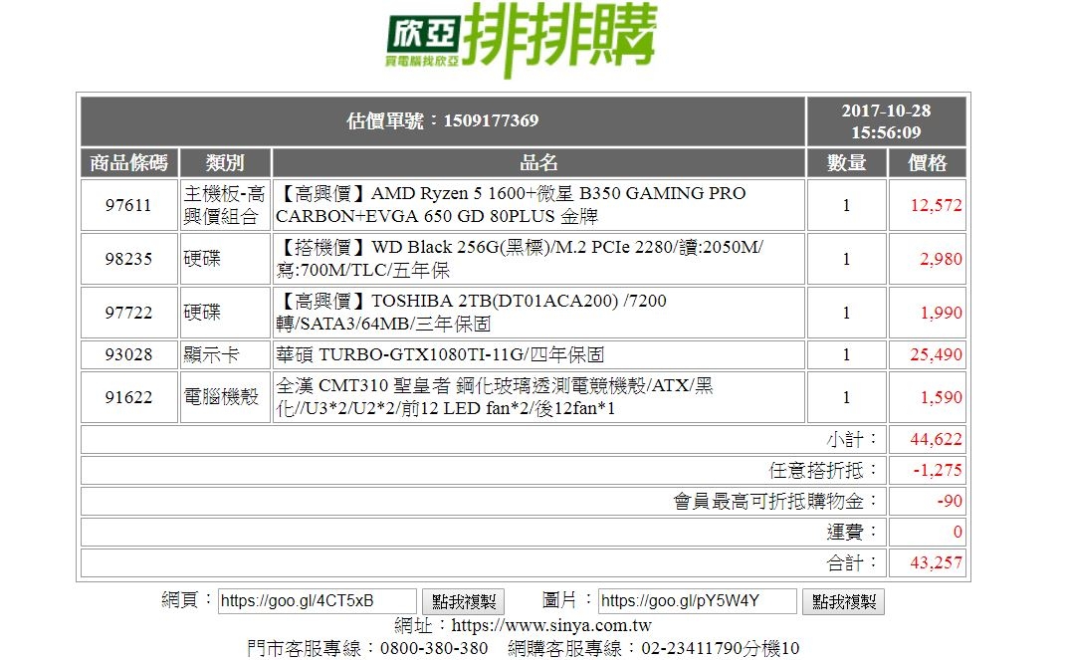Click the price 25,490
Screen dimensions: 1066x660
pyautogui.click(x=937, y=354)
